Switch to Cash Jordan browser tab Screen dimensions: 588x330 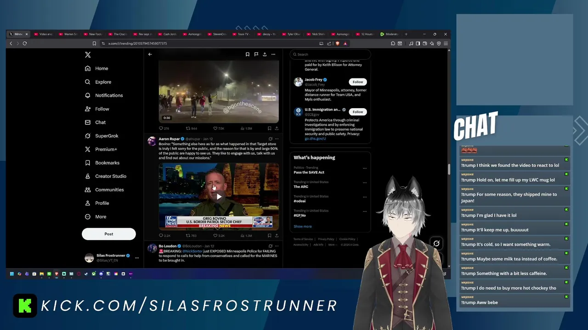pos(167,34)
